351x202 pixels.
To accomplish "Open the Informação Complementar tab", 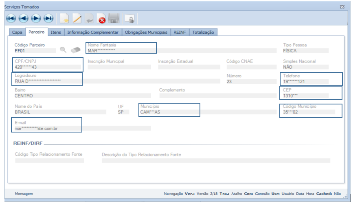I will [x=93, y=32].
